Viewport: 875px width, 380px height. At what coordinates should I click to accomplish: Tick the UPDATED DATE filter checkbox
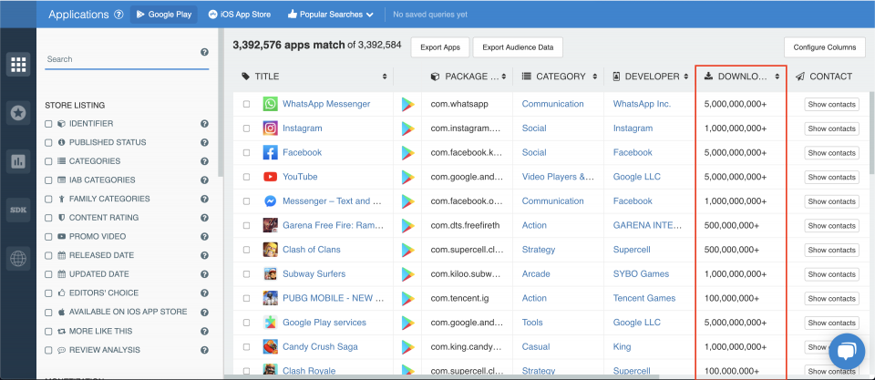[48, 274]
